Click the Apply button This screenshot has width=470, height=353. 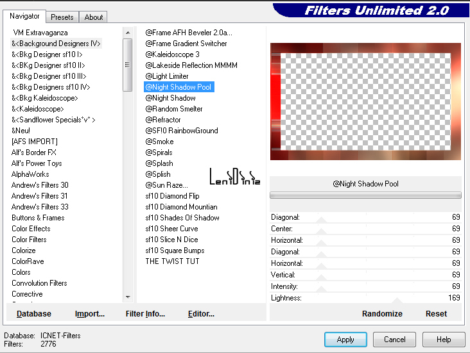345,340
